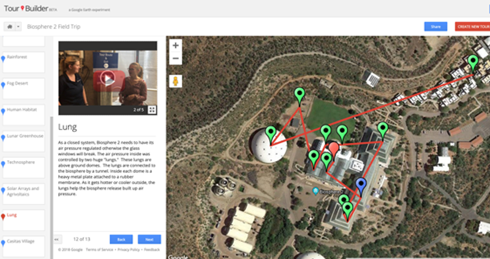Click the Biosphere 2 place marker icon
Viewport: 490px width, 259px height.
[x=315, y=190]
